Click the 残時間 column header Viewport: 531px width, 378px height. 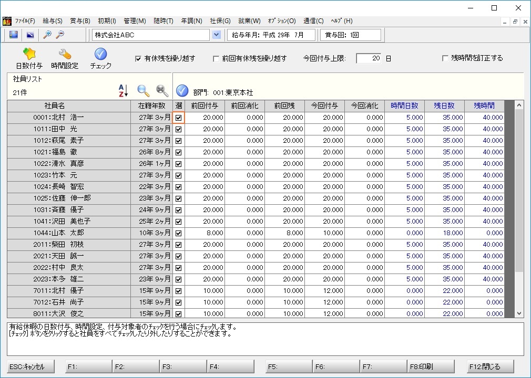484,106
